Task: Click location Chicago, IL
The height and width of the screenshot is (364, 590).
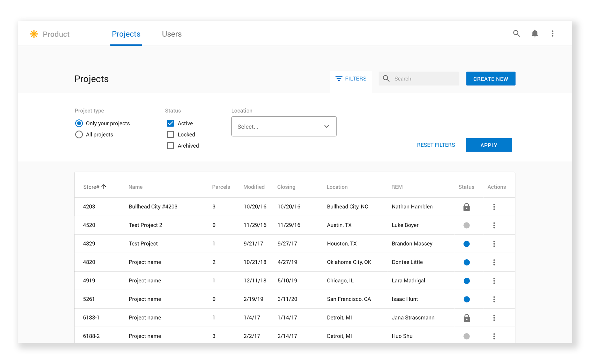Action: pyautogui.click(x=340, y=281)
